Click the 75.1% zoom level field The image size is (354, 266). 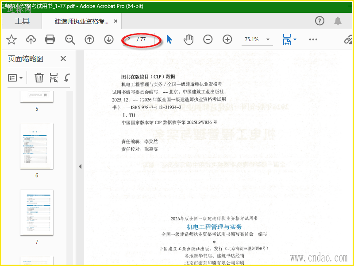tap(252, 39)
